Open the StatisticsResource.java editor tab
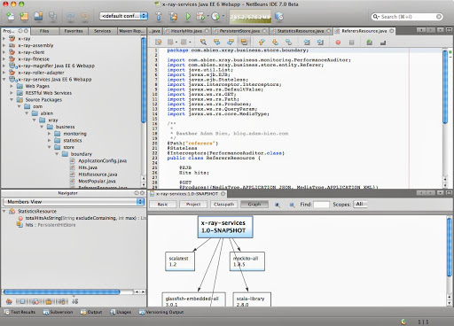 click(x=300, y=31)
